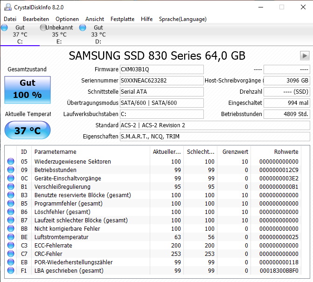Viewport: 313px width, 282px height.
Task: Click the Seriennummer field S0XXNEAC623282
Action: pos(162,81)
